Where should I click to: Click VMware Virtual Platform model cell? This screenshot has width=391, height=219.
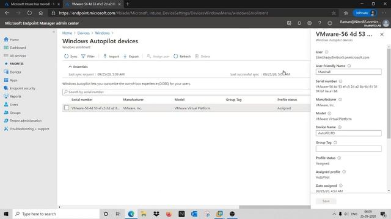(192, 108)
